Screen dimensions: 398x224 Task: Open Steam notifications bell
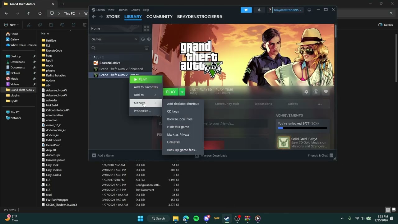(259, 10)
